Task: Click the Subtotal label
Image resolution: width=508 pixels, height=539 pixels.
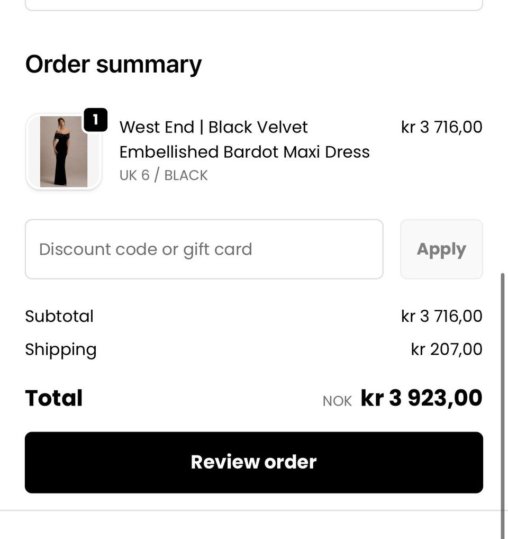Action: pyautogui.click(x=59, y=316)
